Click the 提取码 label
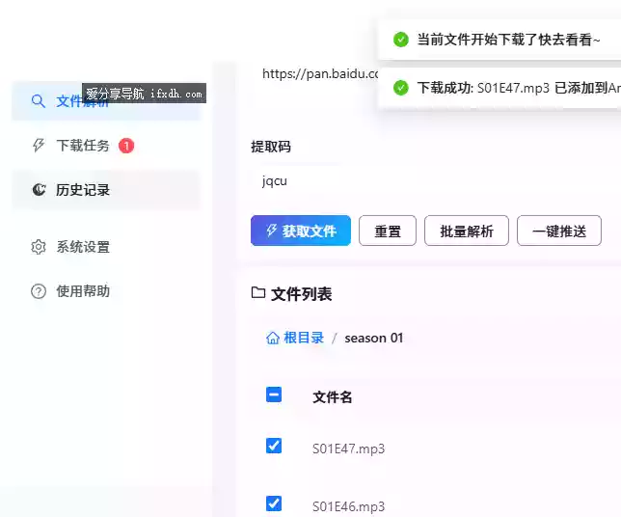 pos(271,147)
